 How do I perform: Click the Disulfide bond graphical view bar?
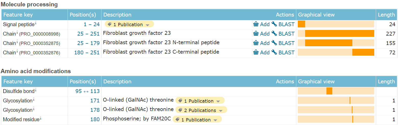(329, 91)
